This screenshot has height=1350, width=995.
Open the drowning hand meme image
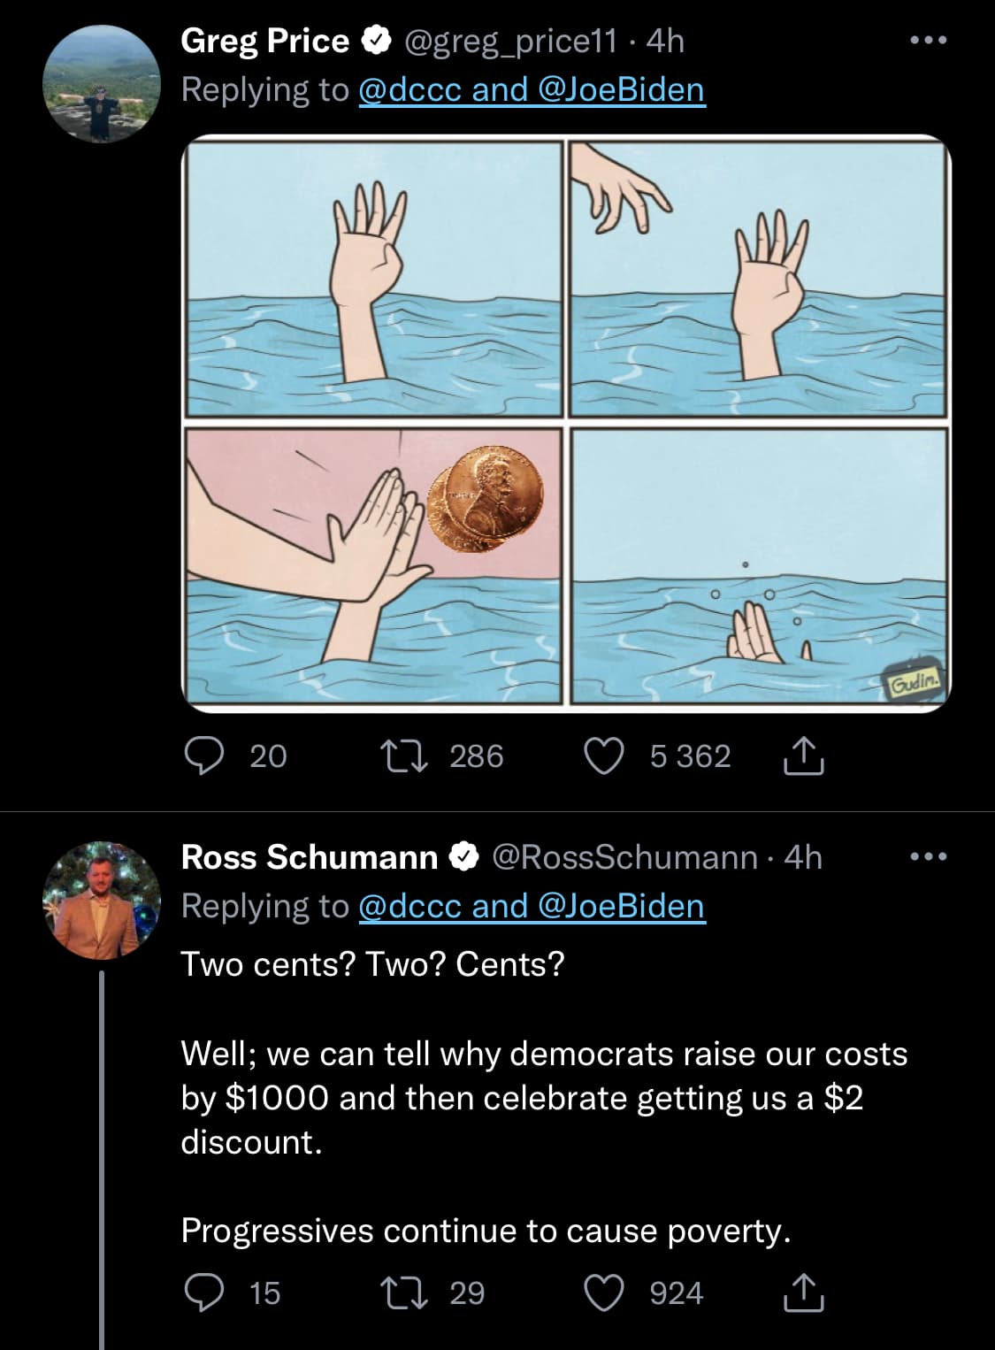click(566, 424)
